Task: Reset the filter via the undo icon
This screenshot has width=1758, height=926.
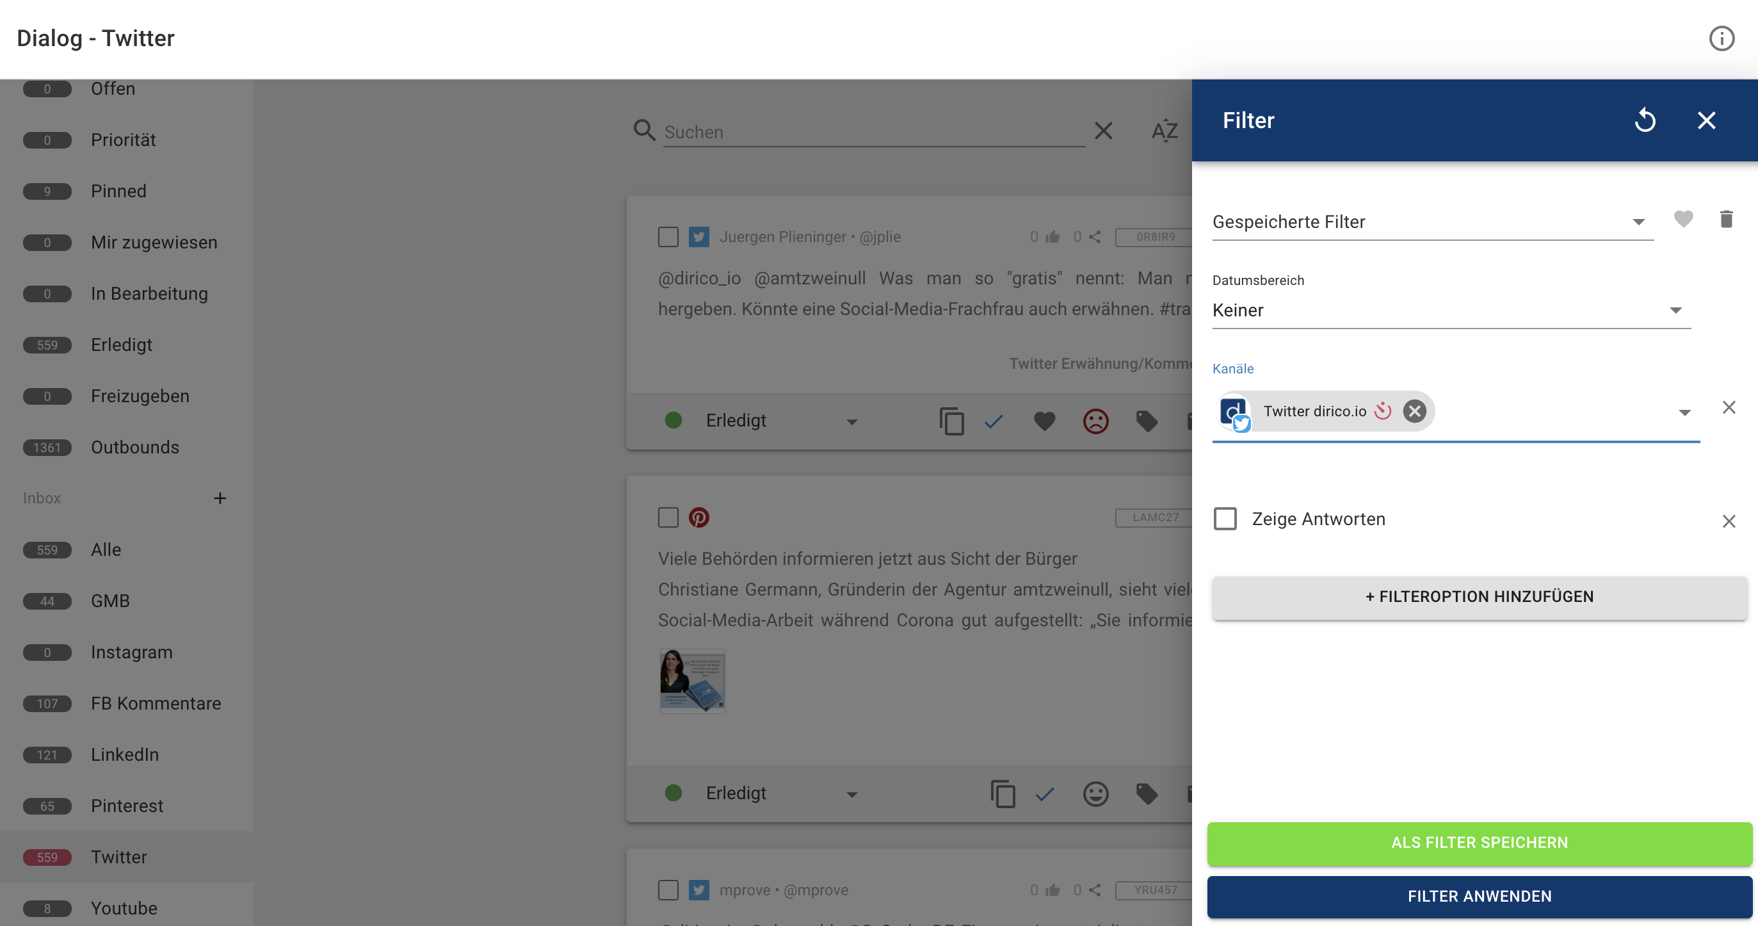Action: point(1645,120)
